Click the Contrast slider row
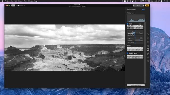Viewport: 170px width, 95px height. click(x=135, y=40)
